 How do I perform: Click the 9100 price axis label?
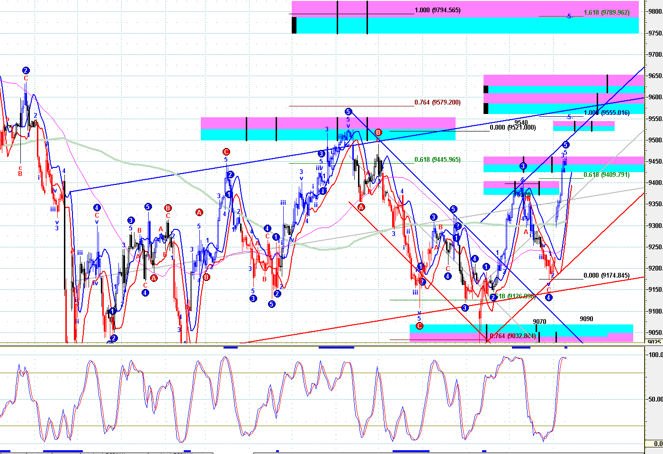click(655, 311)
